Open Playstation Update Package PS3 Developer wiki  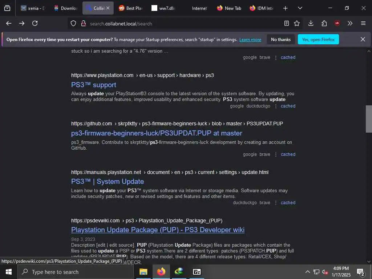(x=158, y=230)
